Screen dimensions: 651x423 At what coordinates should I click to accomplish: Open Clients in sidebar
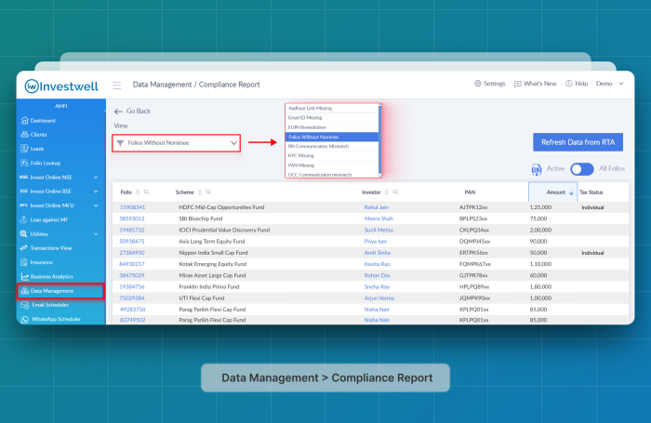pyautogui.click(x=39, y=135)
